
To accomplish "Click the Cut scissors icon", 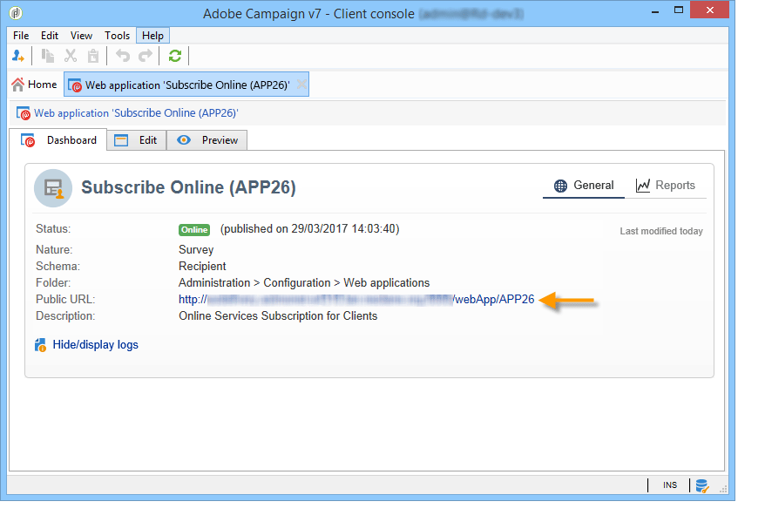I will pos(71,55).
